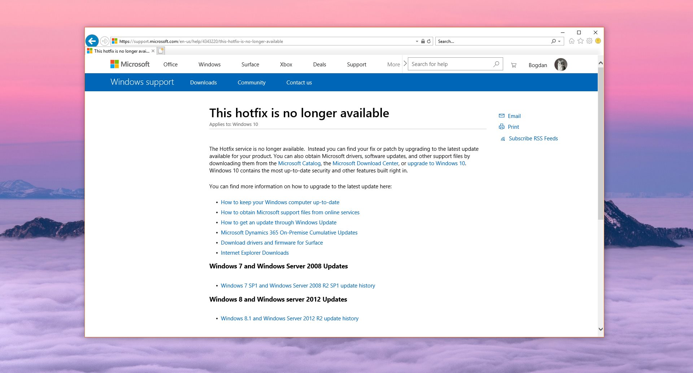Click the Bogdan profile avatar
This screenshot has height=373, width=693.
pos(561,65)
